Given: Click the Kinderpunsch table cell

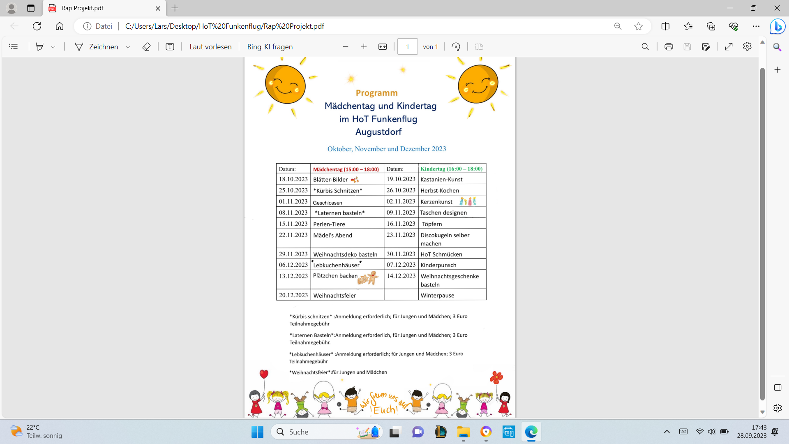Looking at the screenshot, I should click(452, 265).
